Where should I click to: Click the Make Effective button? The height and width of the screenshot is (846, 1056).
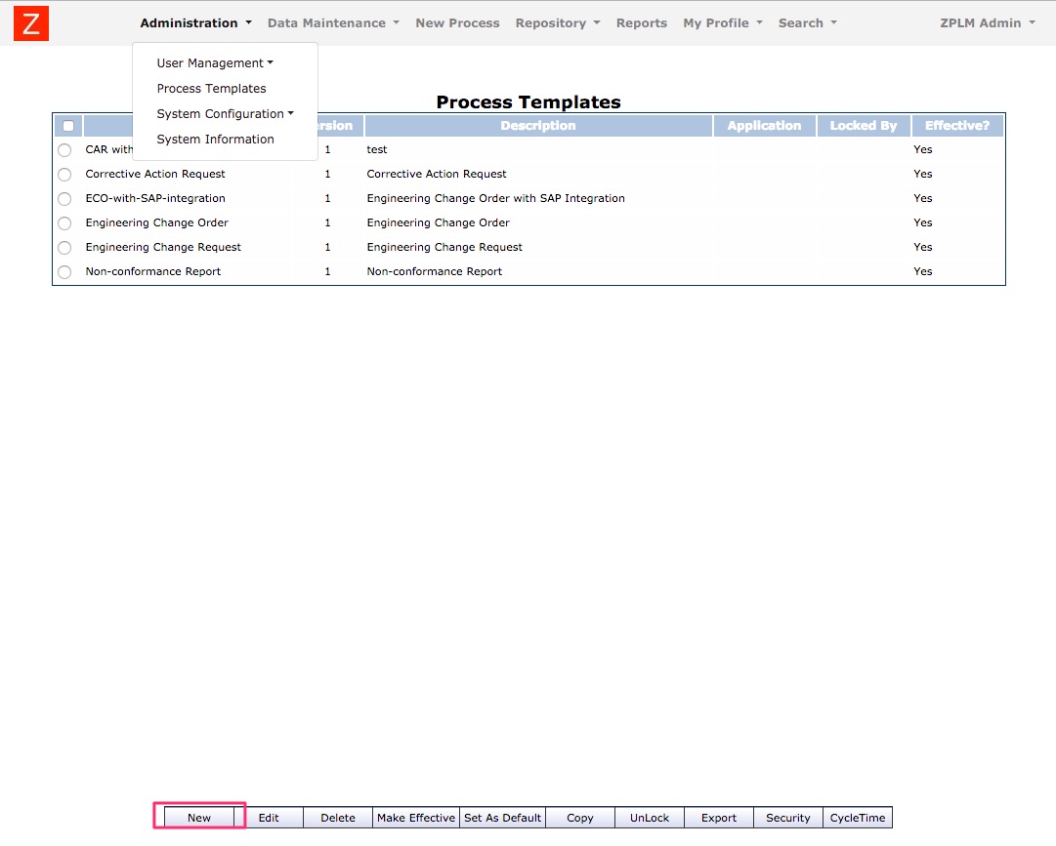pos(415,818)
